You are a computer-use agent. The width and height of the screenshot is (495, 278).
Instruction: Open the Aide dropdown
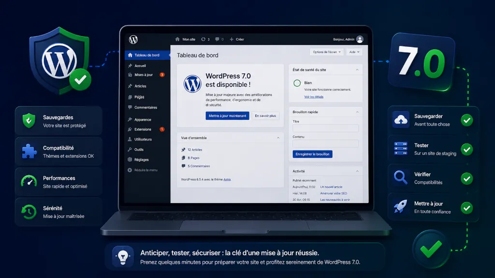(x=354, y=52)
